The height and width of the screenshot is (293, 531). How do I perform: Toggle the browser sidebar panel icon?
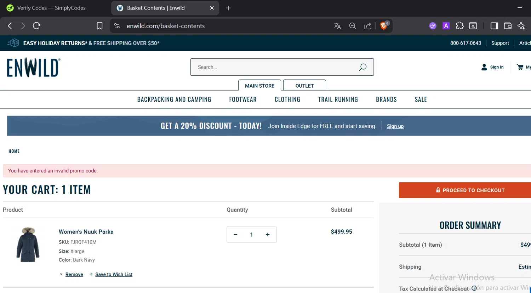point(494,26)
